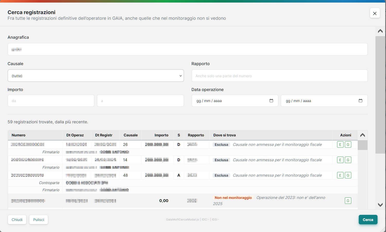Screen dimensions: 386x232
Task: Click the G action for Non nel monitoraggio row
Action: [348, 201]
